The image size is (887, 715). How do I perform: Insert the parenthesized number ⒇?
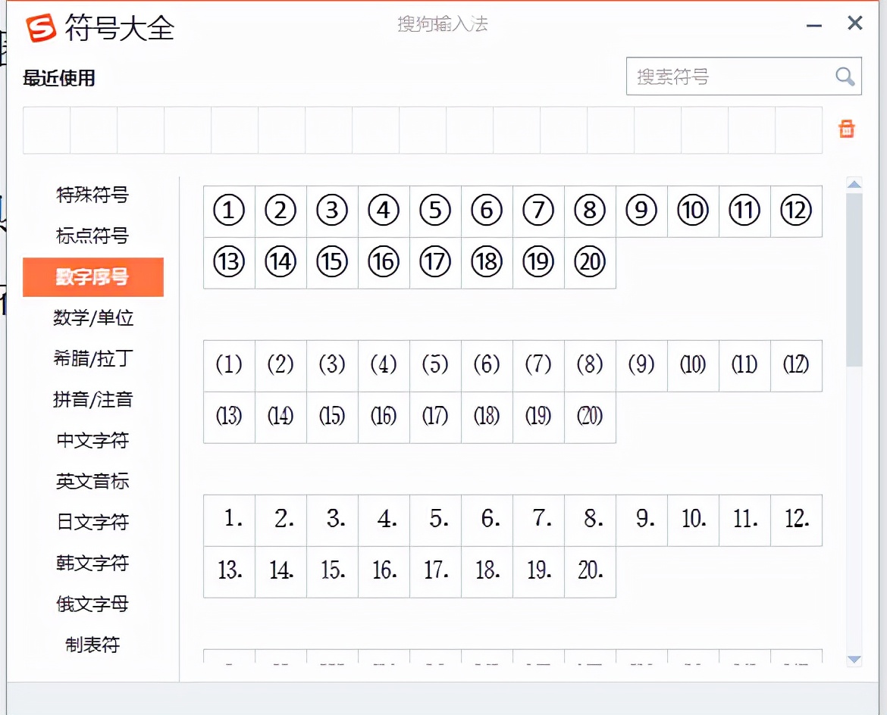589,417
